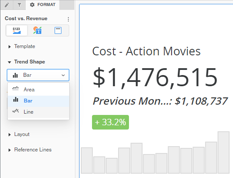Switch to the FORMAT tab
Image resolution: width=233 pixels, height=178 pixels.
[43, 5]
